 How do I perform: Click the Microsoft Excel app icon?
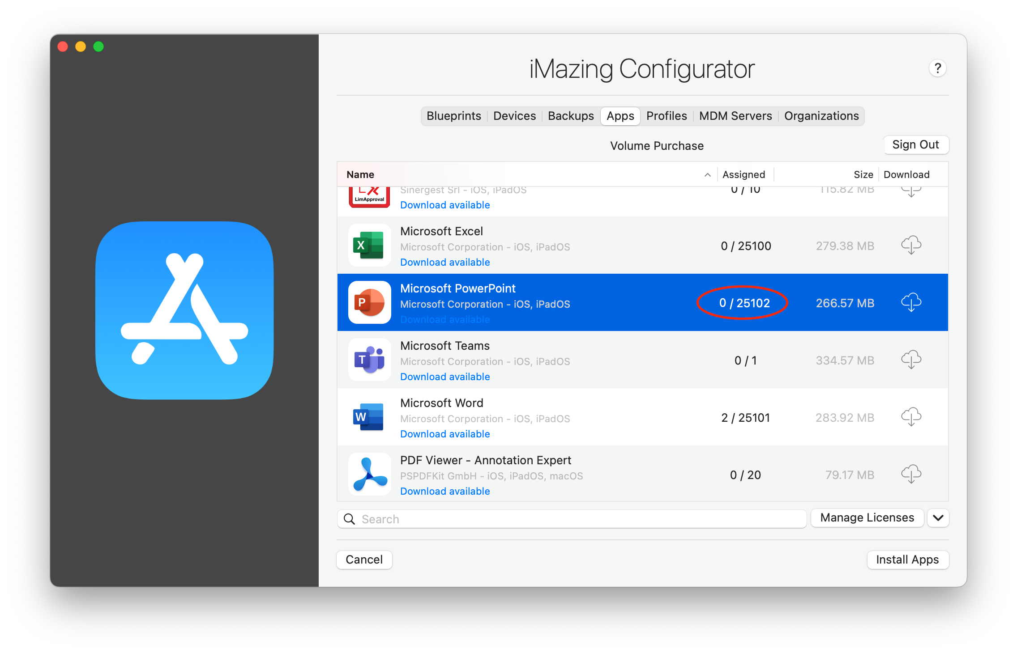(369, 245)
